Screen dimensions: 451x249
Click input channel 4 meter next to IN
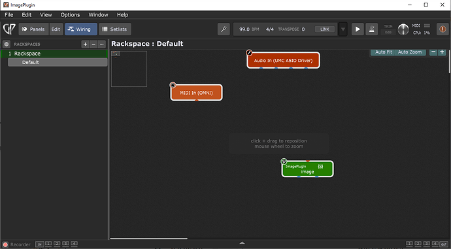tap(75, 244)
